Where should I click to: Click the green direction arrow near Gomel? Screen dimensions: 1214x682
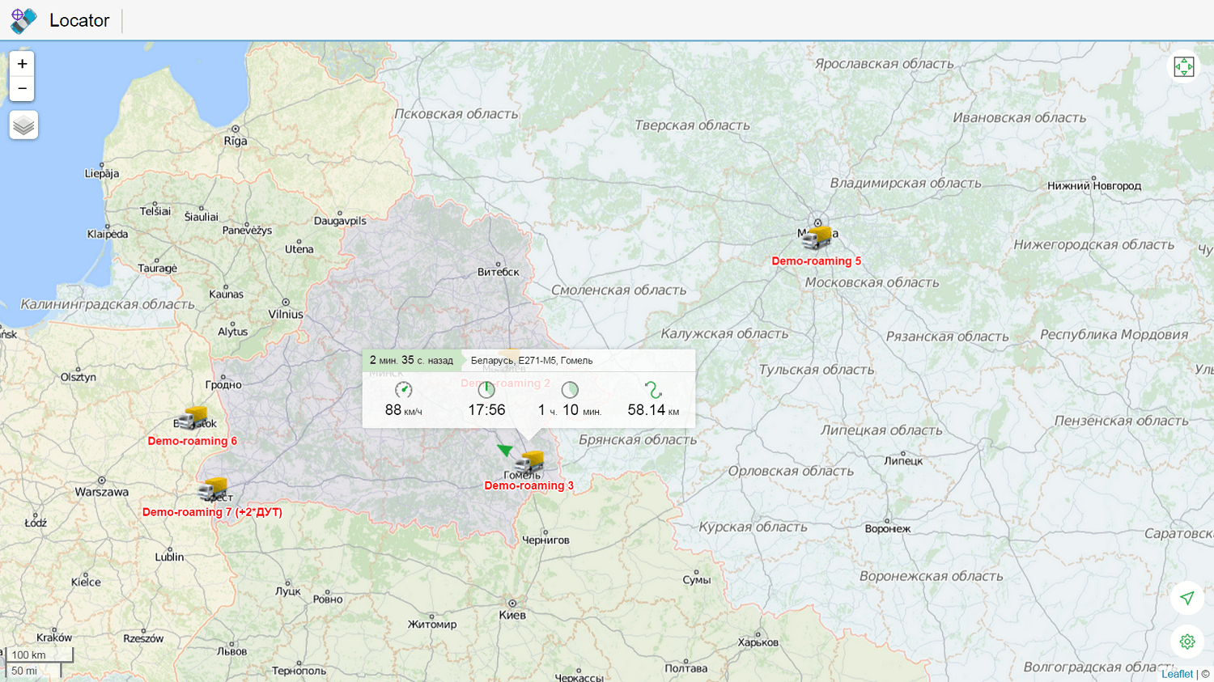click(x=505, y=449)
